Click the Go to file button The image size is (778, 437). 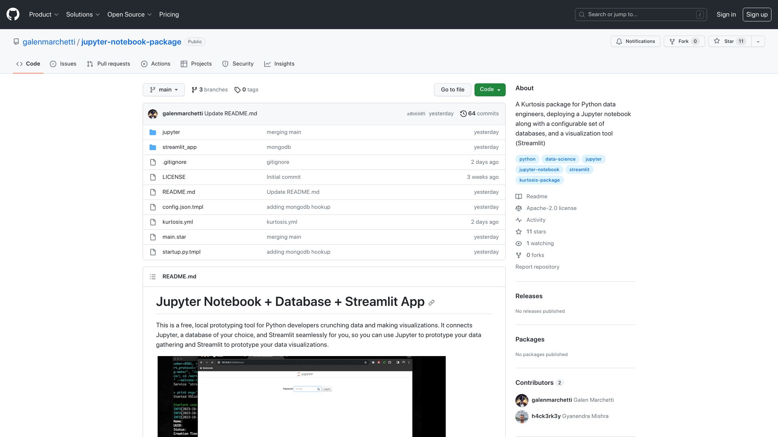tap(453, 90)
